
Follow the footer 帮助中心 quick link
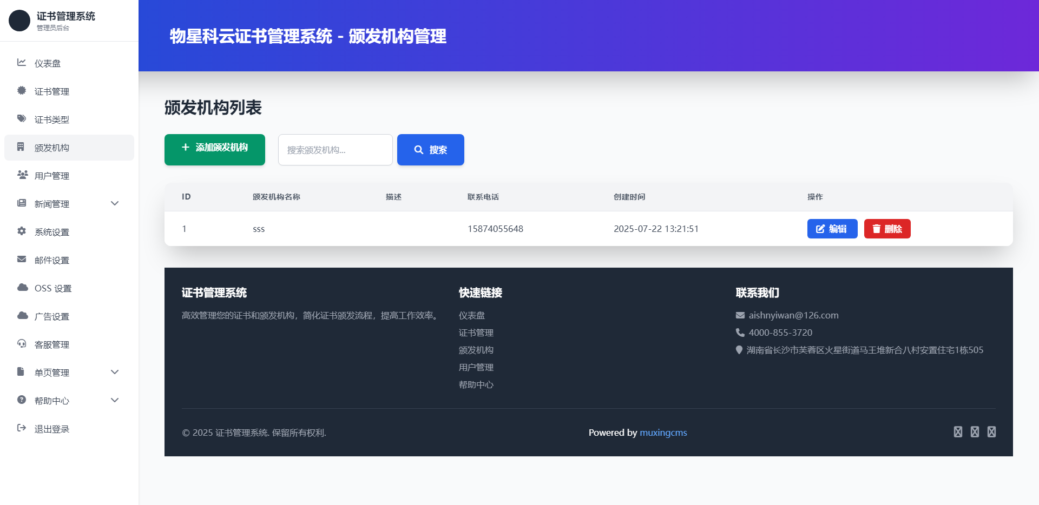pos(476,384)
